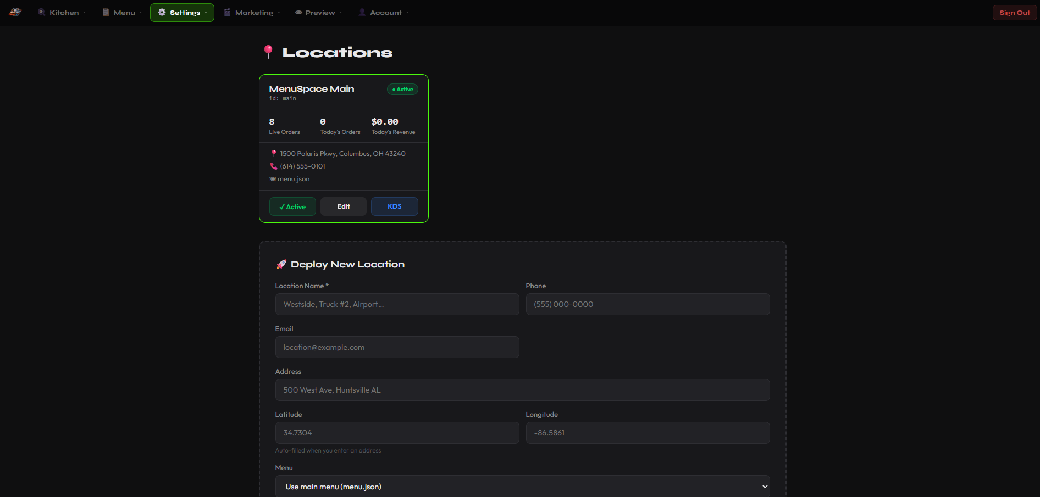Click the eye icon next to Preview

[298, 13]
